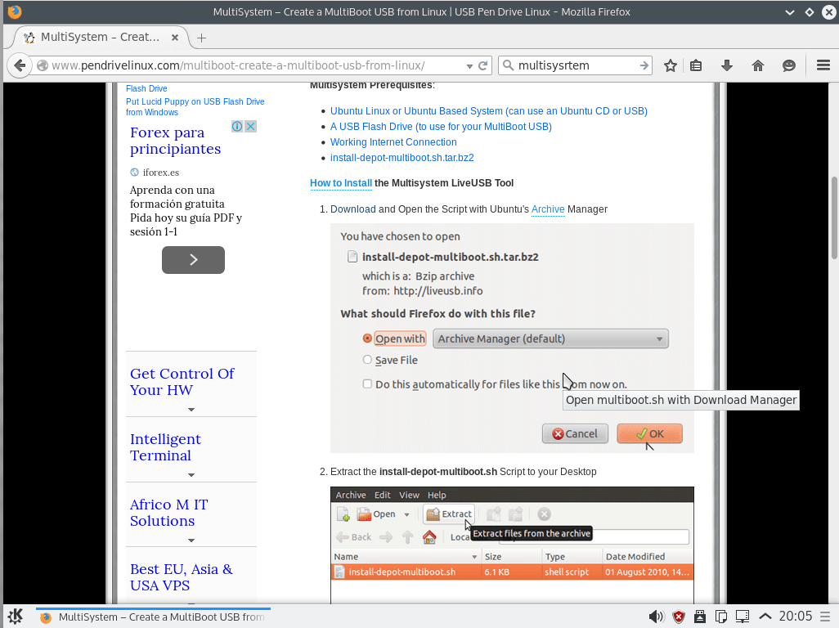Open Forex para principiantes ad link
This screenshot has width=839, height=628.
pyautogui.click(x=175, y=140)
